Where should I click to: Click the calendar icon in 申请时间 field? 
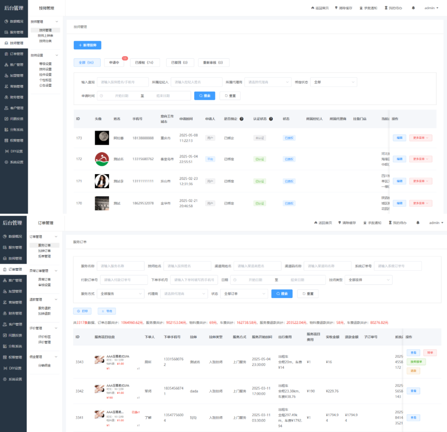101,96
